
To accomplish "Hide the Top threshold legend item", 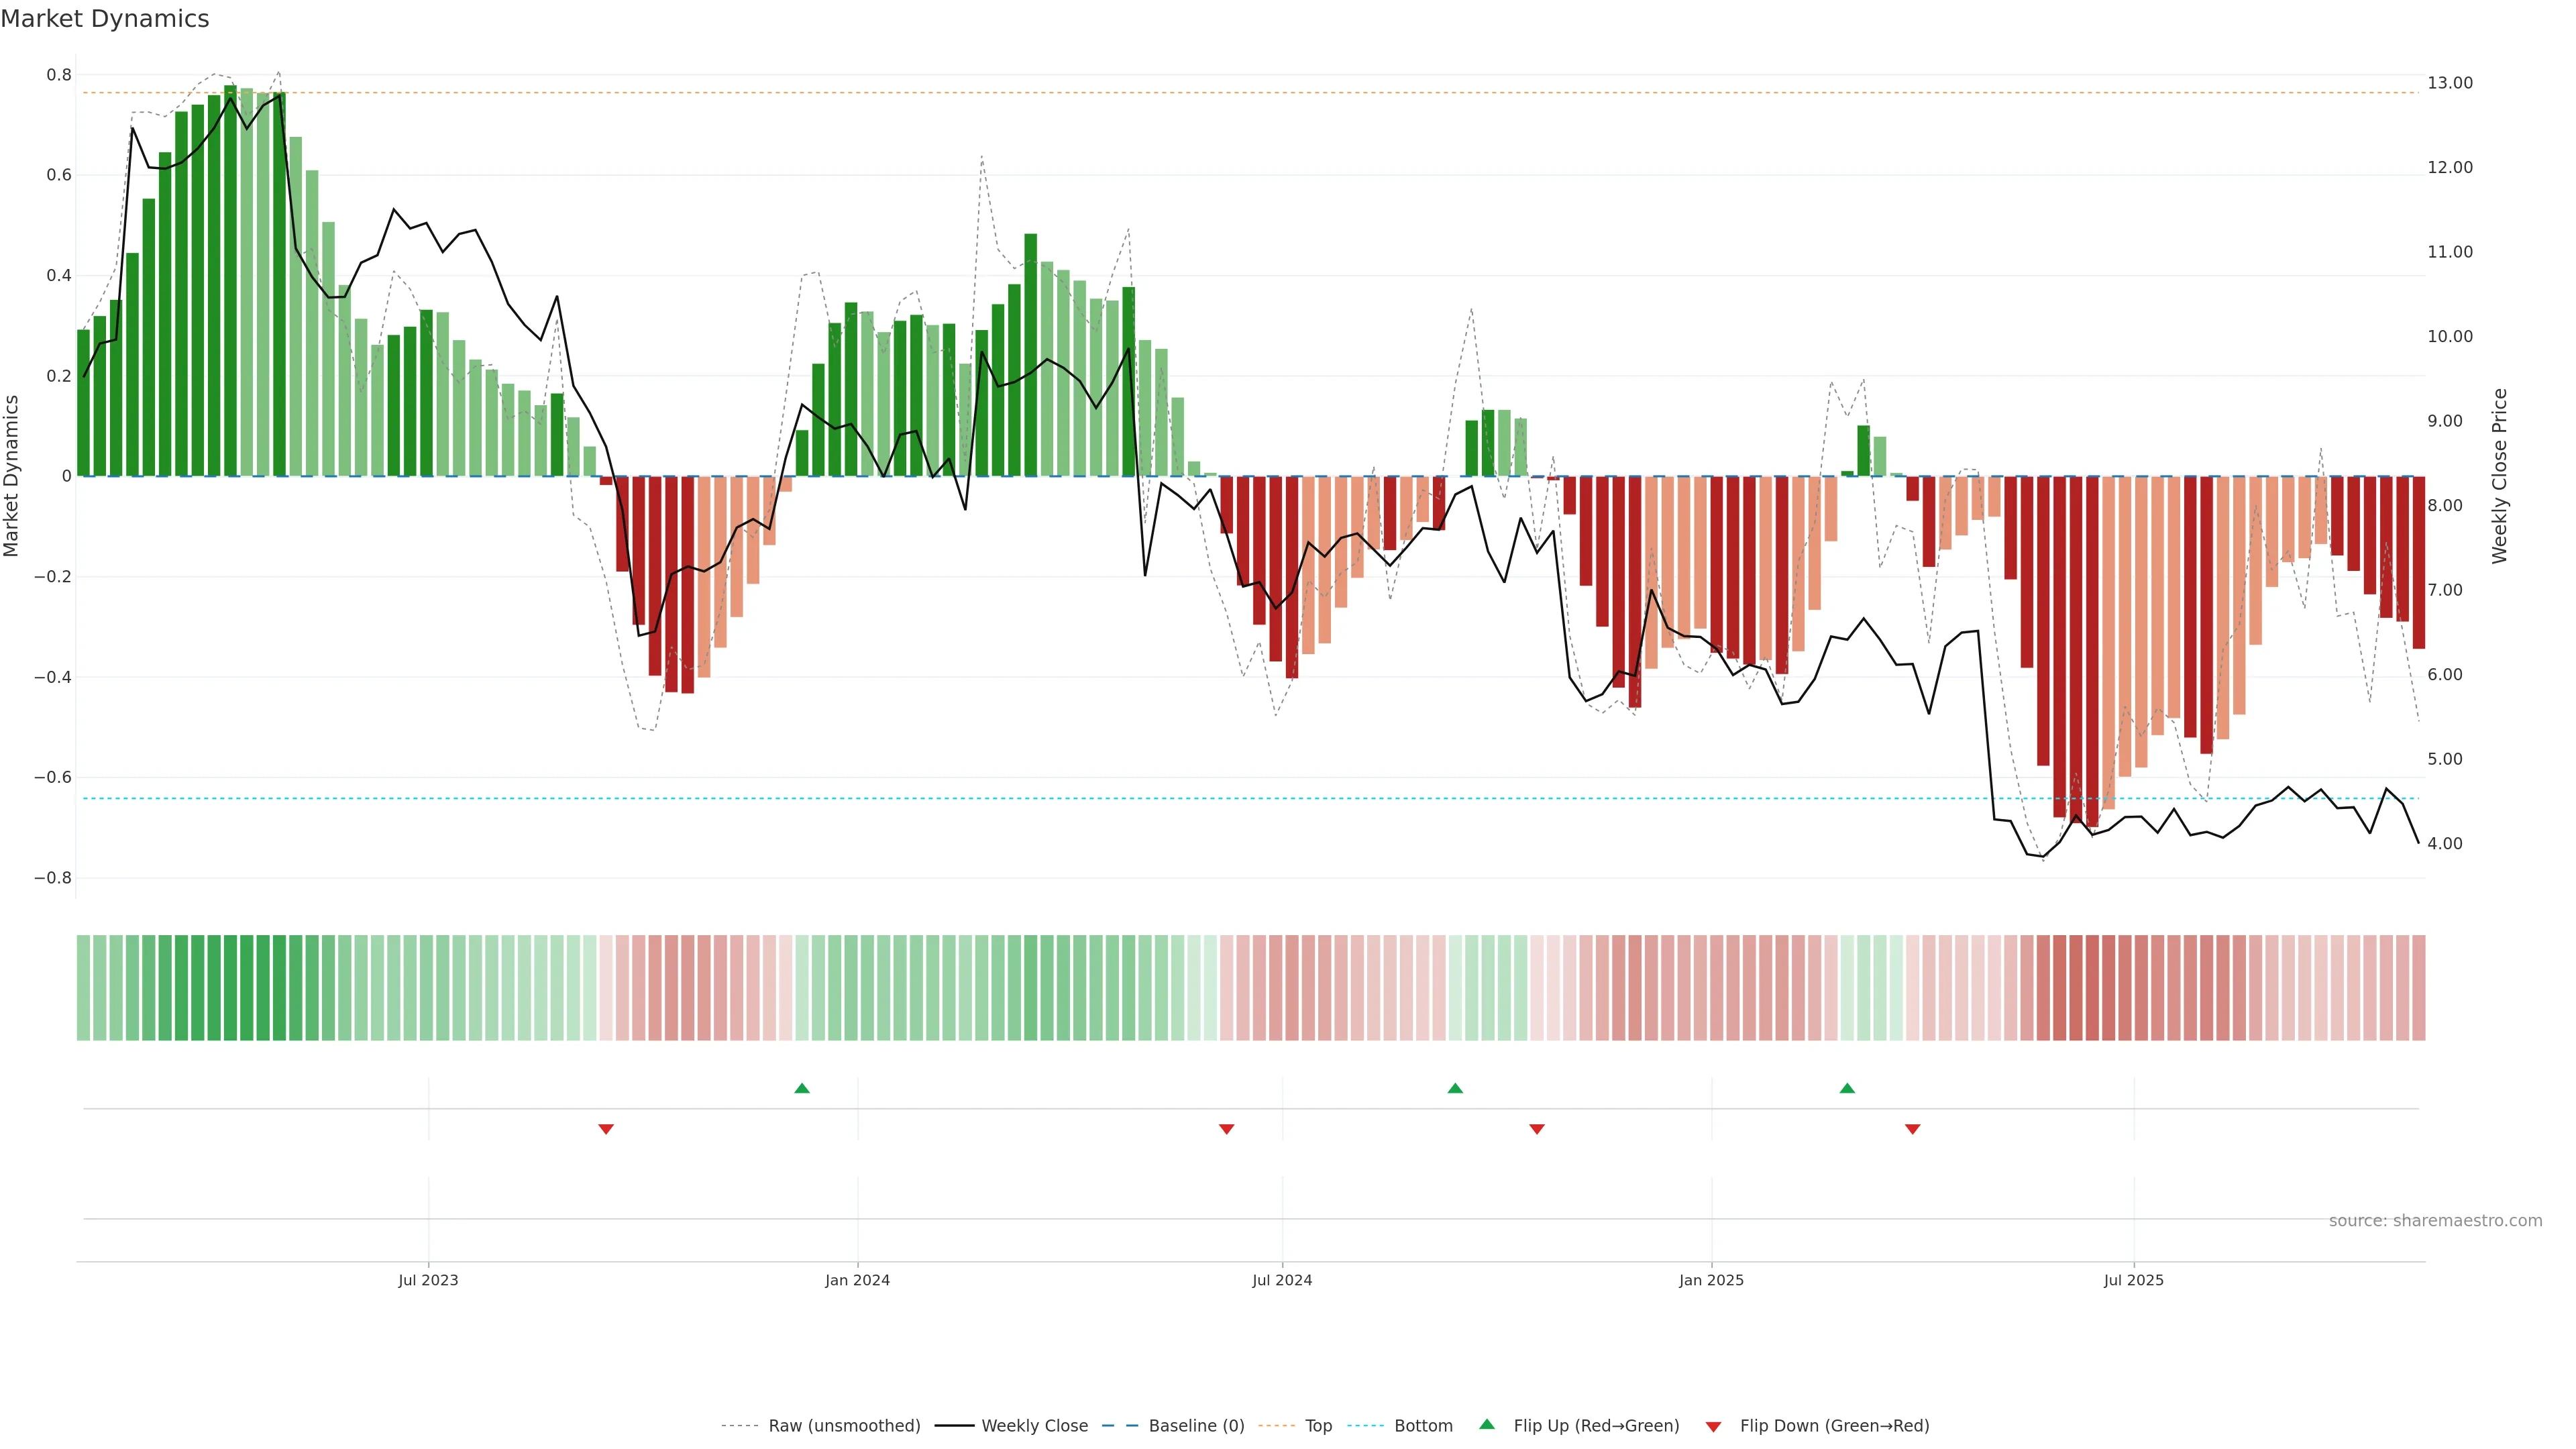I will [1318, 1425].
